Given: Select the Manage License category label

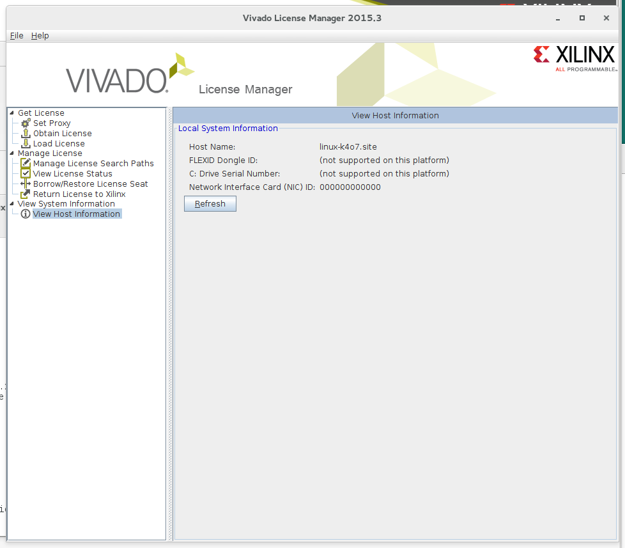Looking at the screenshot, I should click(x=50, y=153).
